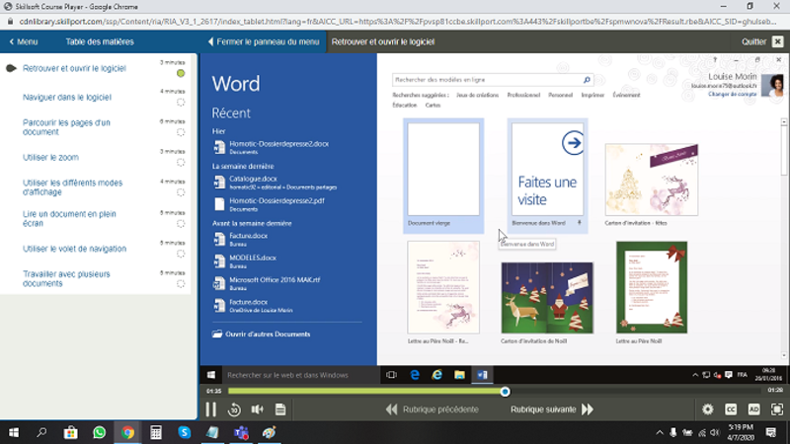
Task: Open recent file MODELES.docx
Action: 245,261
